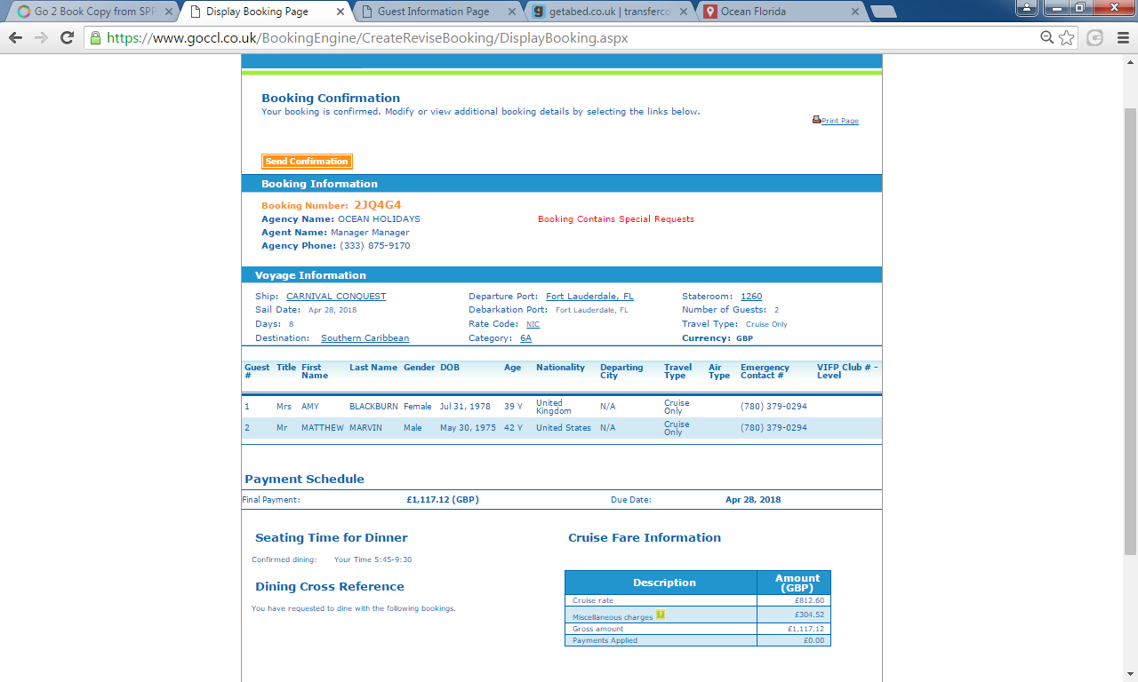Click Matthew Marvin's emergency contact number

click(773, 428)
